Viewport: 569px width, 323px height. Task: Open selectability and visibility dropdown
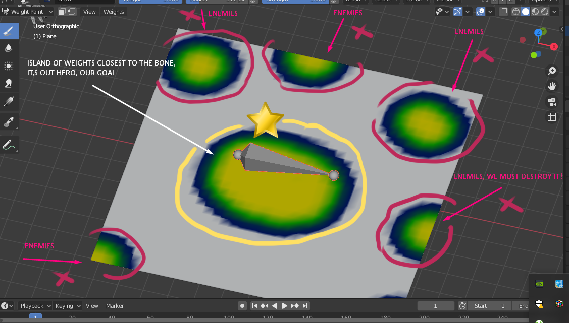tap(442, 12)
